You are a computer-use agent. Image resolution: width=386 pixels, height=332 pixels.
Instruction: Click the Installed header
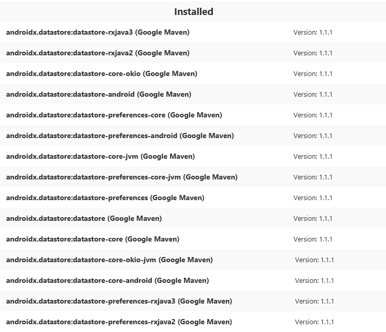click(x=193, y=11)
